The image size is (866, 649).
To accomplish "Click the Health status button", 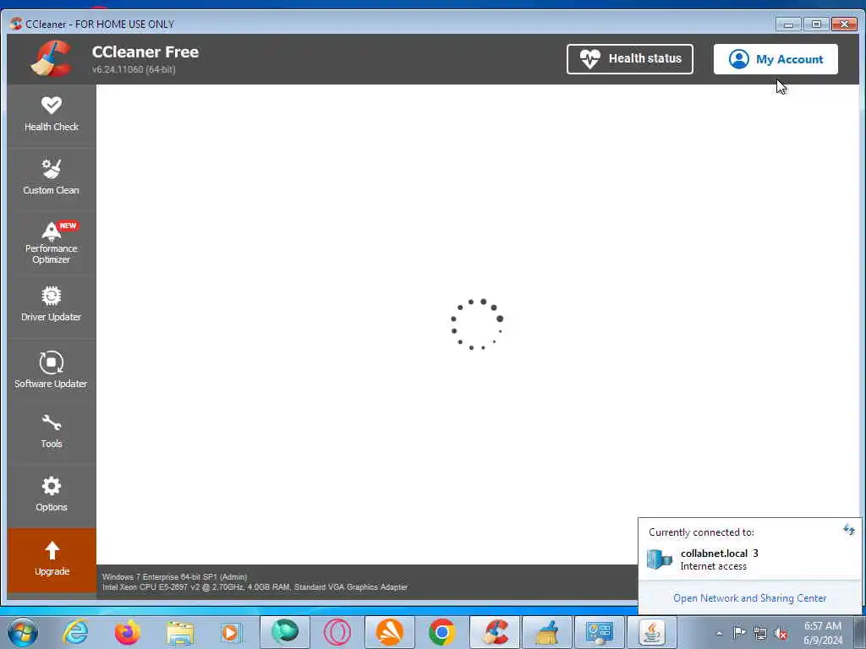I will point(629,58).
